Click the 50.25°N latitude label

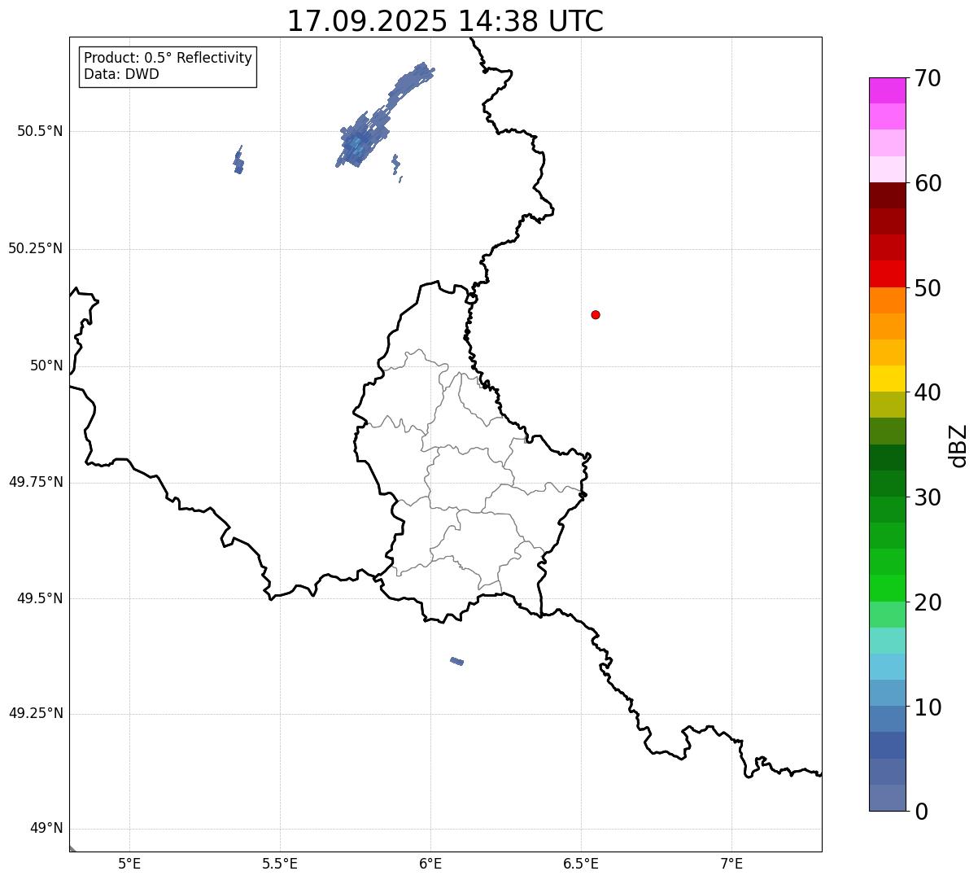pos(35,248)
